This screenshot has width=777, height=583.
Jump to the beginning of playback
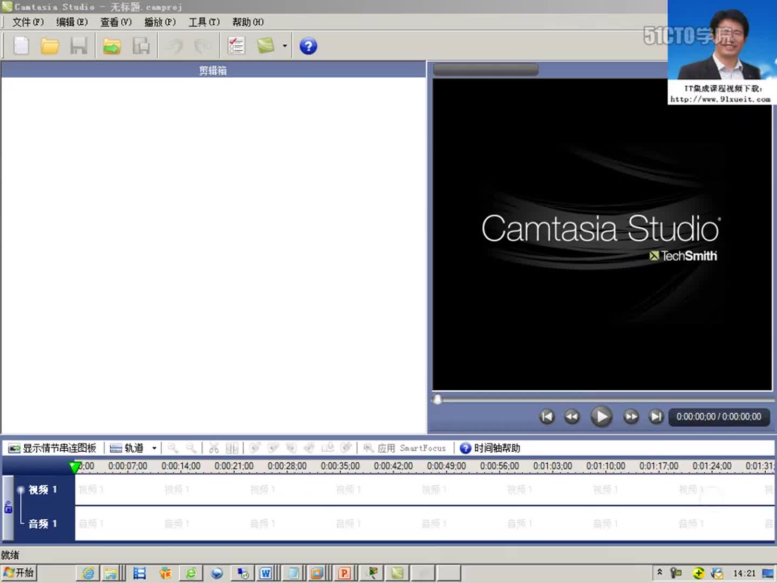[x=547, y=417]
